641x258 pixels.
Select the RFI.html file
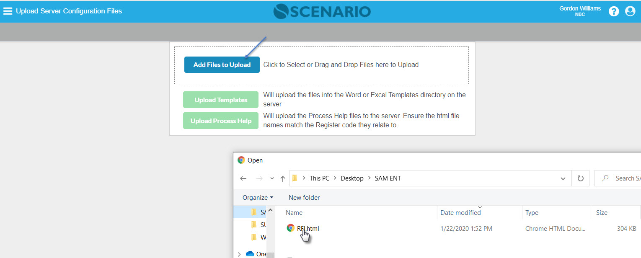coord(308,228)
